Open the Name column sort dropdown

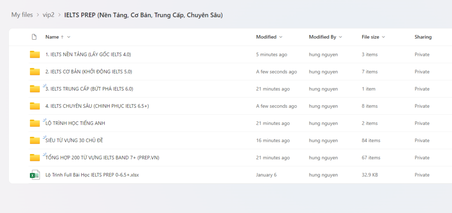69,37
